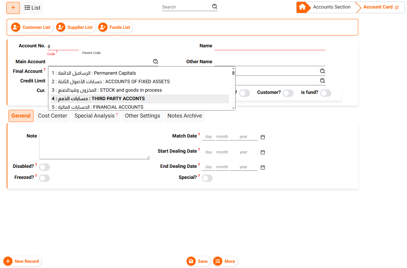Image resolution: width=407 pixels, height=268 pixels.
Task: Open the End Dealing Date calendar picker
Action: click(x=263, y=167)
